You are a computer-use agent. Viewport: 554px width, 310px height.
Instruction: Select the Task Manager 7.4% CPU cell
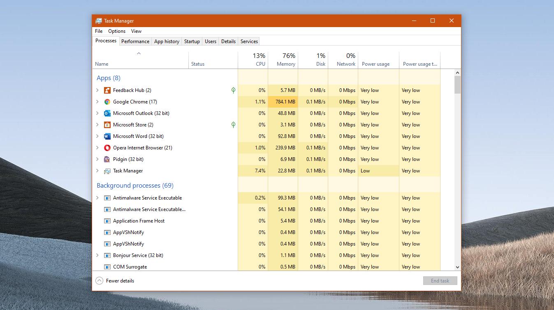click(x=253, y=171)
